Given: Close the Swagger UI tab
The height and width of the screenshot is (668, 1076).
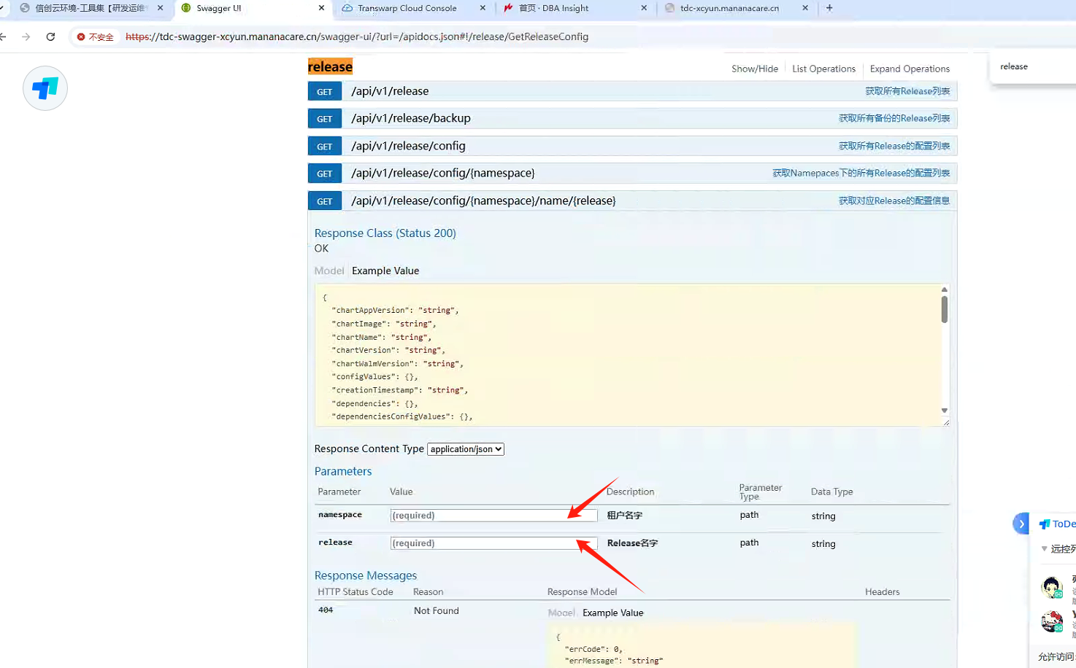Looking at the screenshot, I should point(322,8).
